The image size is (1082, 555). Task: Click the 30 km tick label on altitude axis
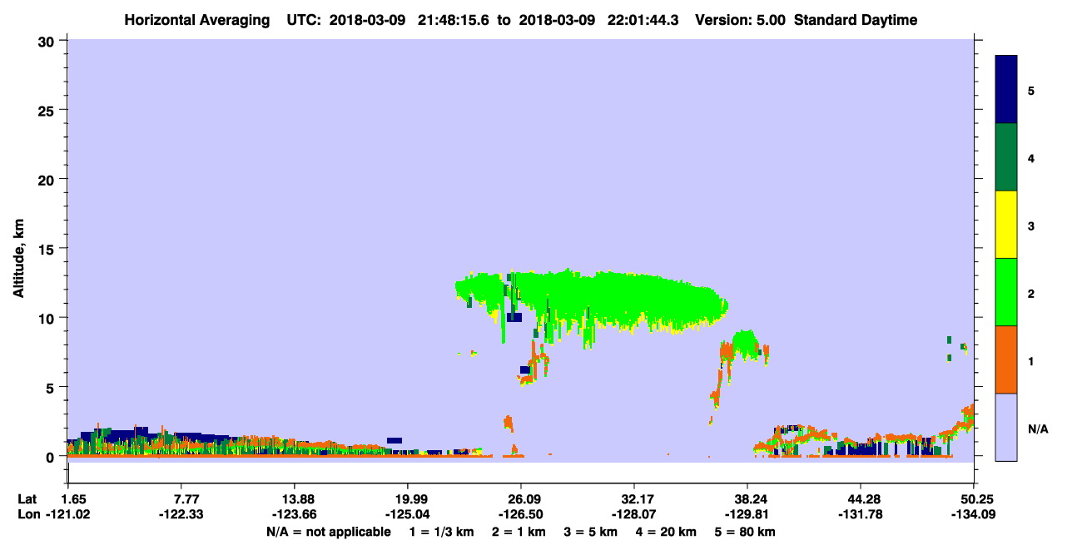[x=47, y=41]
